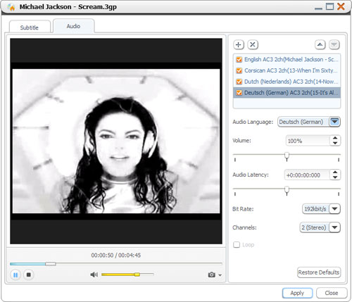Select the Dutch (Nederlands) AC3 2ch row
This screenshot has width=352, height=302.
click(287, 82)
